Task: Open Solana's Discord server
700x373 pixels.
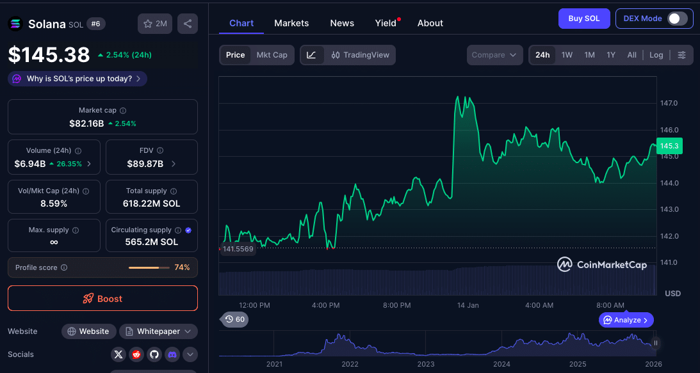Action: [172, 354]
